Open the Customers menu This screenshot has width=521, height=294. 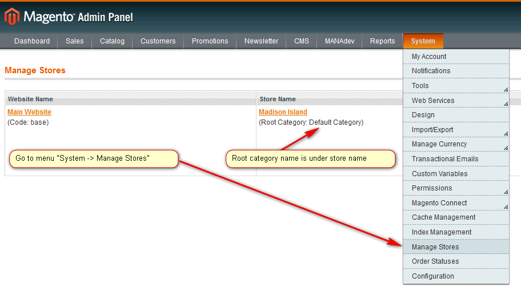pyautogui.click(x=158, y=41)
